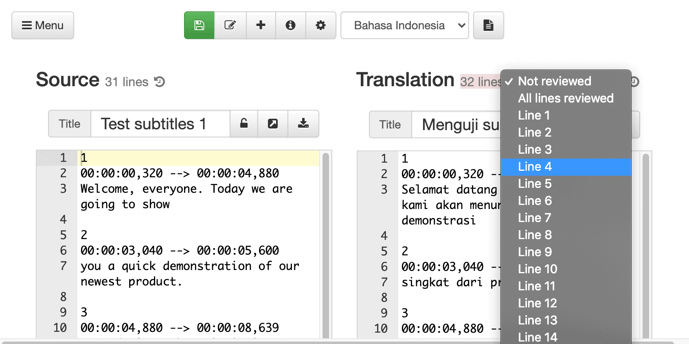The height and width of the screenshot is (344, 689).
Task: Select 'Line 4' in review dropdown
Action: [535, 167]
